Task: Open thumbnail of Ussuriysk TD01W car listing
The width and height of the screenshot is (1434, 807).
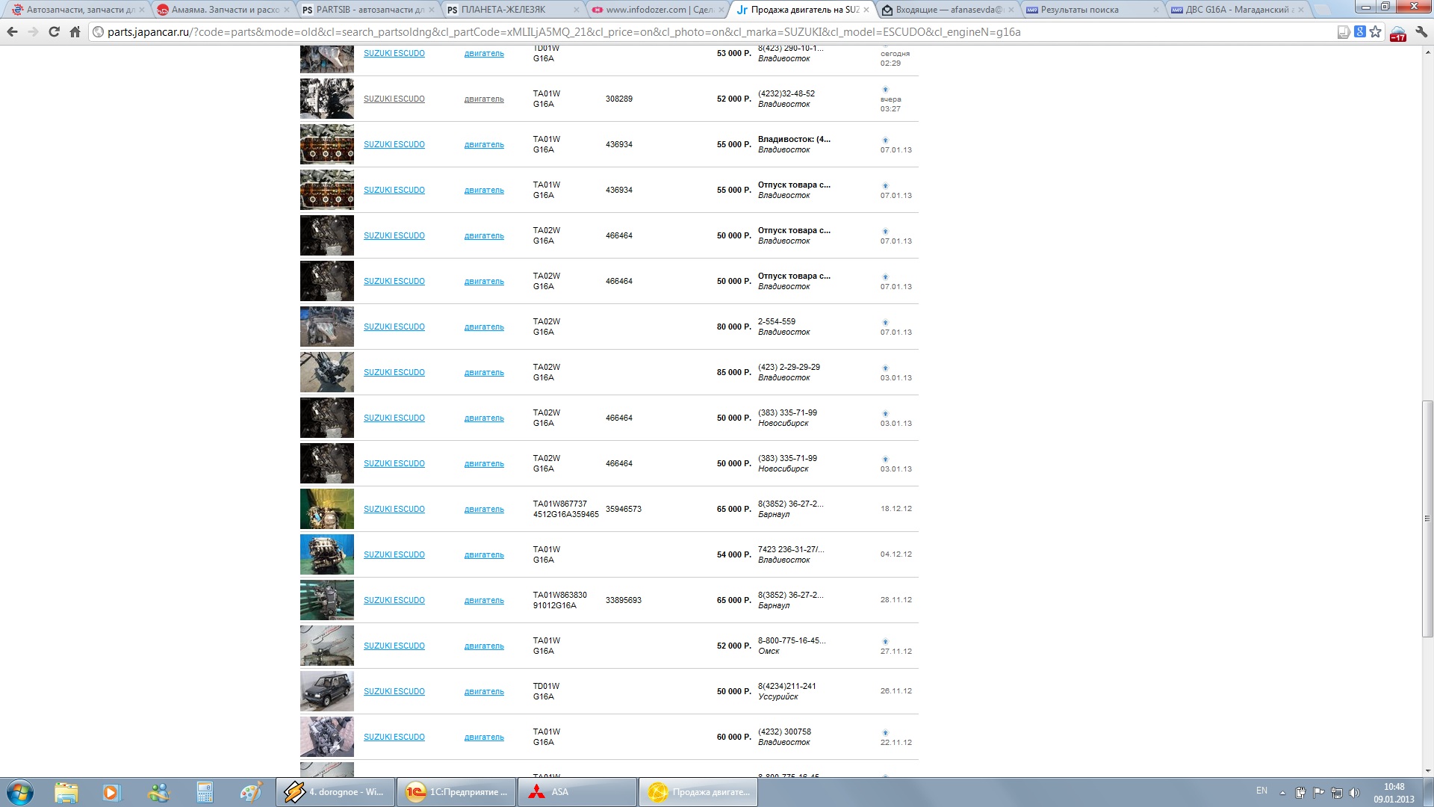Action: coord(327,691)
